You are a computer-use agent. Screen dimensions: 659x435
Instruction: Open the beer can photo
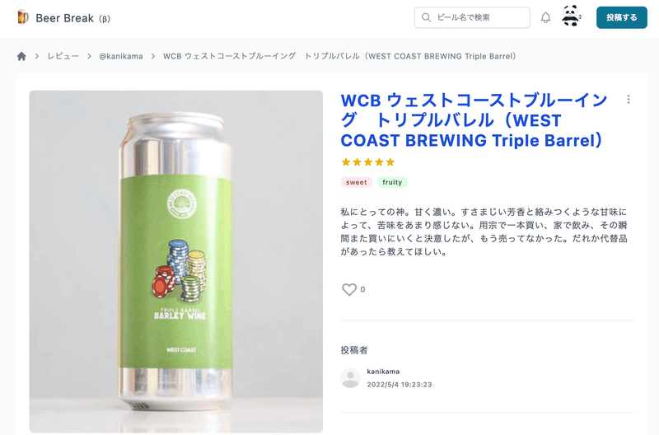click(x=176, y=261)
